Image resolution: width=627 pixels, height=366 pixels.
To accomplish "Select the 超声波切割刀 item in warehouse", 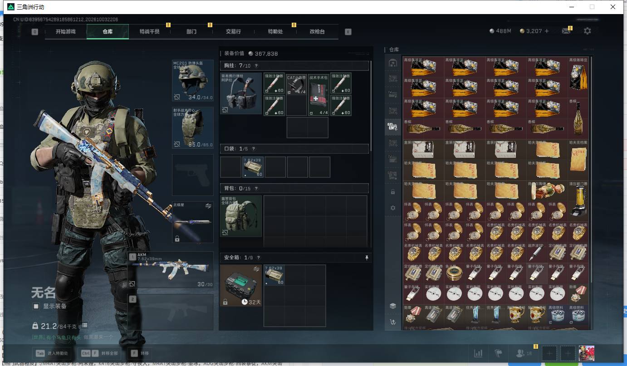I will (x=536, y=252).
